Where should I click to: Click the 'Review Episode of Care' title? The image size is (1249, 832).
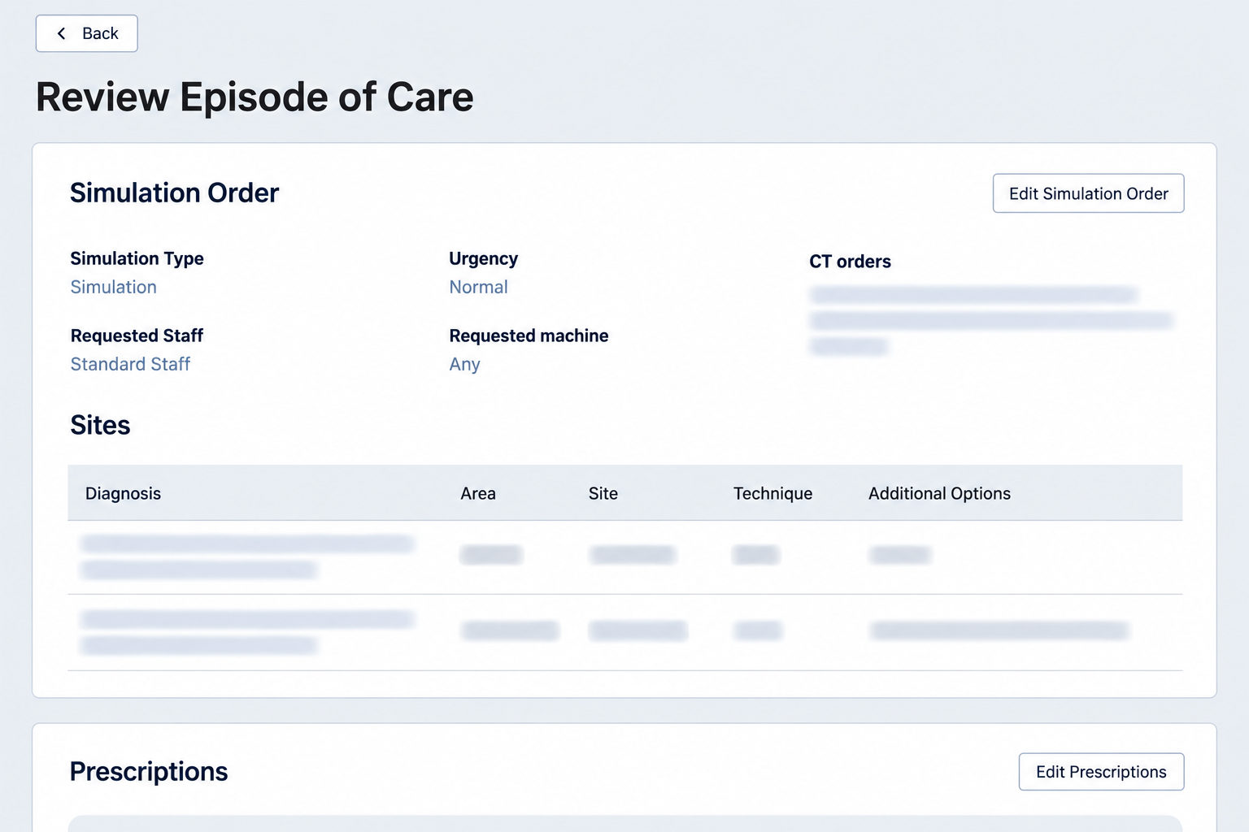point(255,97)
